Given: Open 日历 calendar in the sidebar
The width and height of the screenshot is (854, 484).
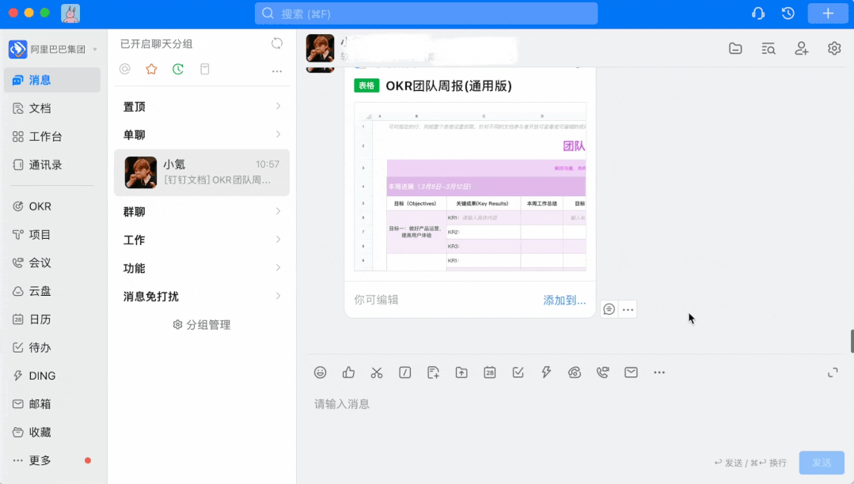Looking at the screenshot, I should [x=52, y=320].
